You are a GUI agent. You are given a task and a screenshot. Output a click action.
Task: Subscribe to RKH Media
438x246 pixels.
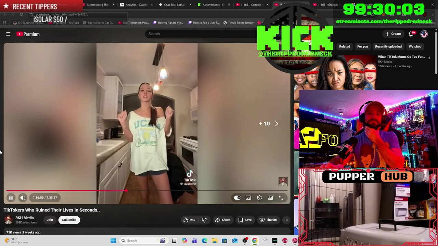tap(69, 220)
